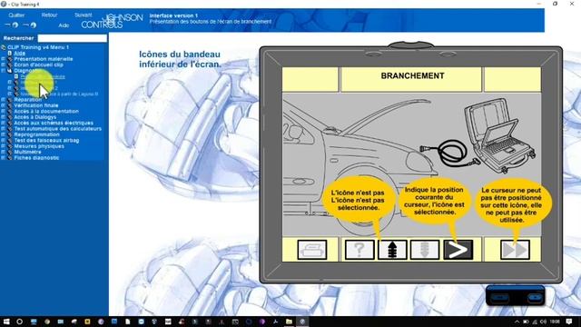This screenshot has height=327, width=581.
Task: Open the notification center icon
Action: pyautogui.click(x=569, y=322)
